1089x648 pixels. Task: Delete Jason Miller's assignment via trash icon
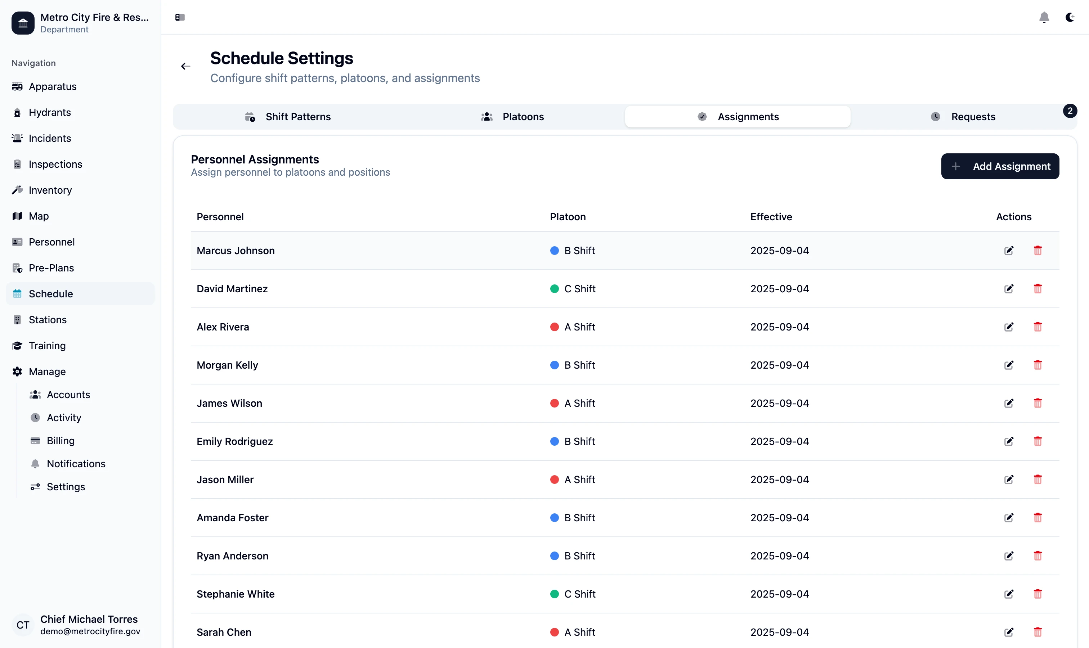[x=1038, y=480]
